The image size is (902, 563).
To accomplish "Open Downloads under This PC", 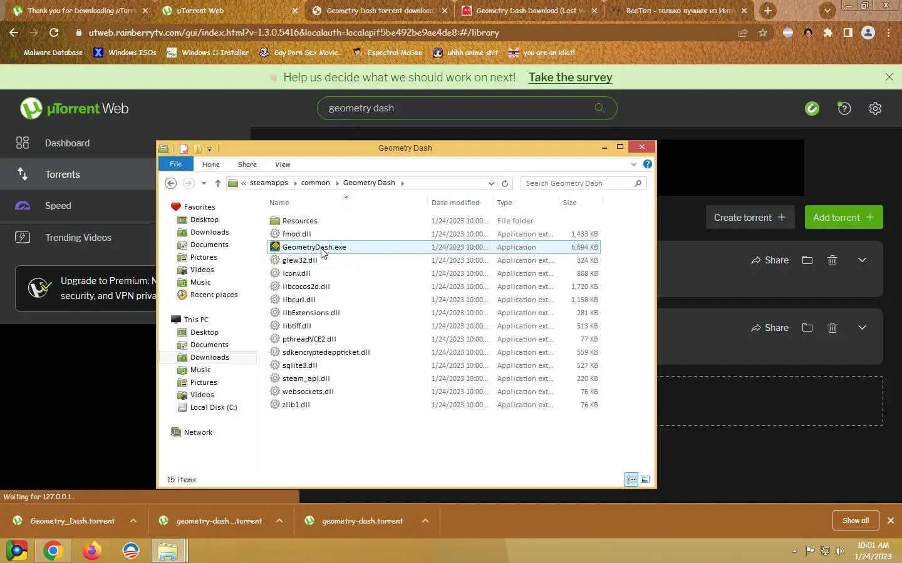I will tap(209, 357).
